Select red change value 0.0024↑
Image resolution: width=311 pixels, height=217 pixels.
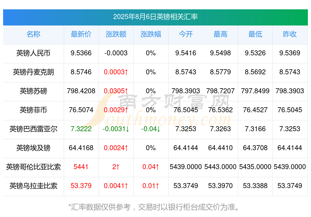tap(116, 148)
